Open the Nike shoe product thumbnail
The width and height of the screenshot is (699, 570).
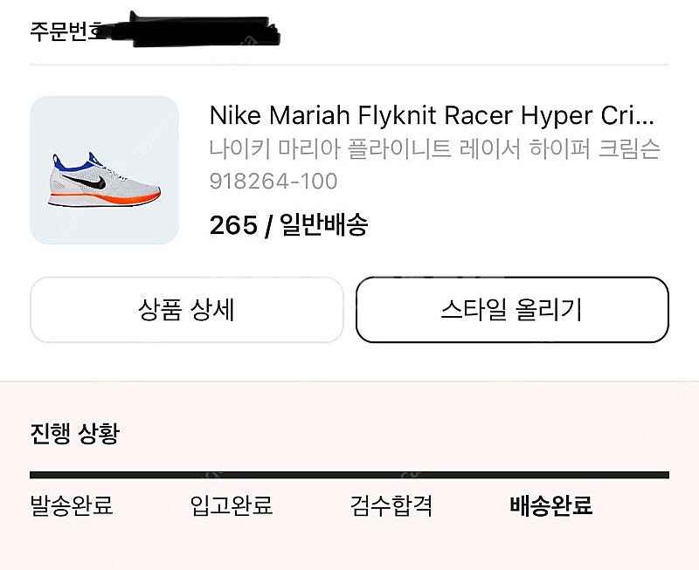click(104, 169)
